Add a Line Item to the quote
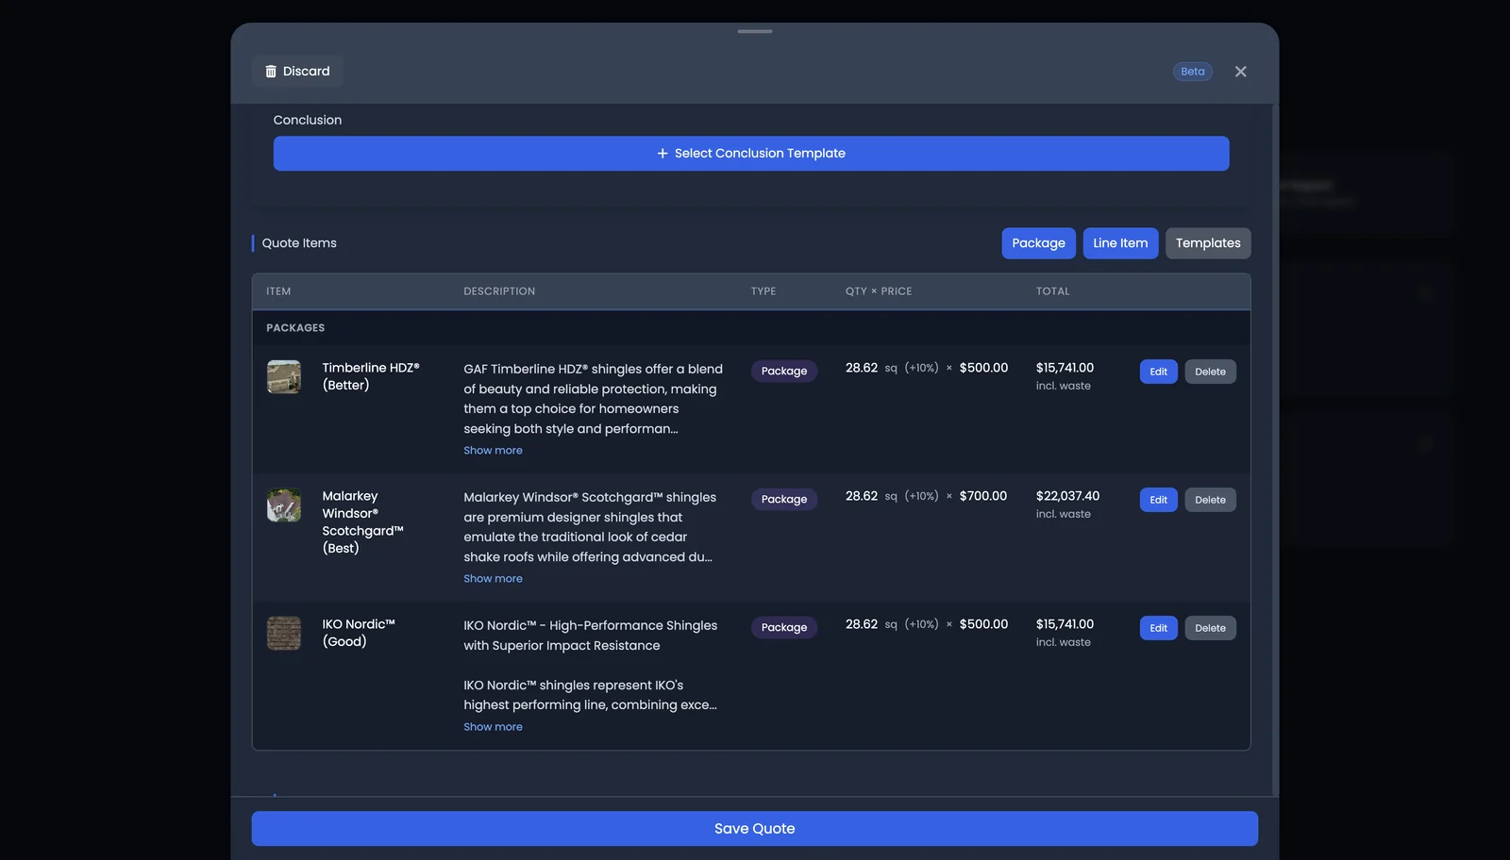 1120,243
